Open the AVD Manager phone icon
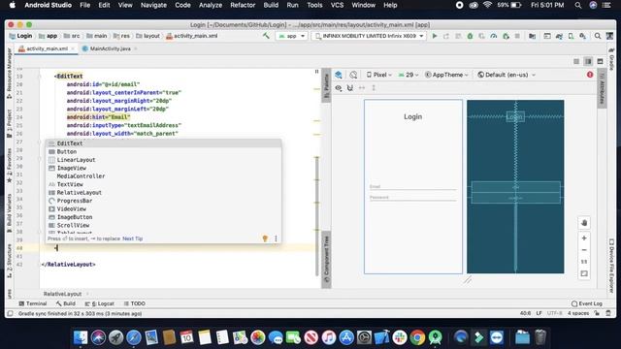The width and height of the screenshot is (621, 349). pyautogui.click(x=571, y=36)
